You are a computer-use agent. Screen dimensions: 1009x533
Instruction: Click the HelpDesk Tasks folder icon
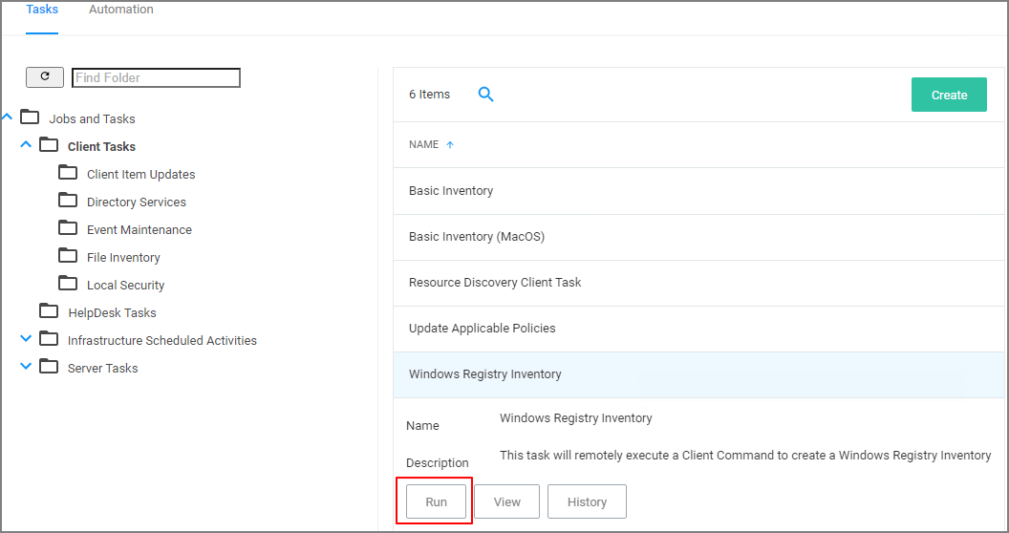[49, 312]
